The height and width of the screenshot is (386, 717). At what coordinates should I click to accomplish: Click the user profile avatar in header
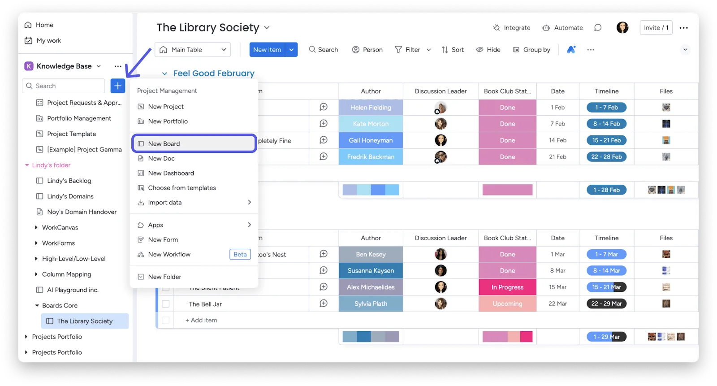(x=622, y=28)
